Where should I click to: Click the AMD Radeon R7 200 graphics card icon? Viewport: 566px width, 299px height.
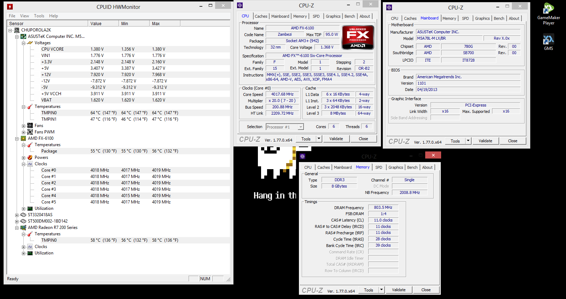click(23, 228)
